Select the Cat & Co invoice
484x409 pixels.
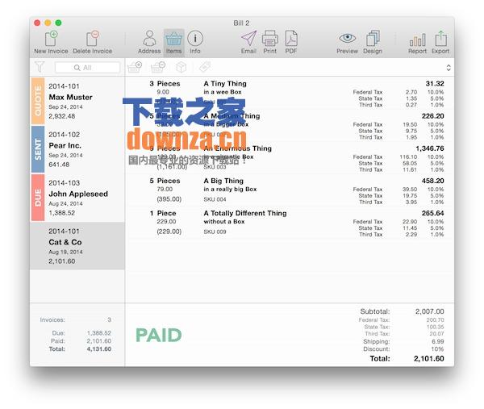point(77,246)
